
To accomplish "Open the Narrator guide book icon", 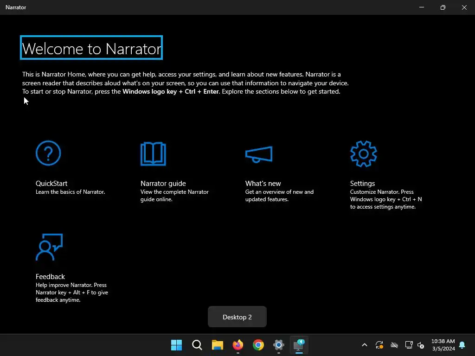I will (153, 154).
